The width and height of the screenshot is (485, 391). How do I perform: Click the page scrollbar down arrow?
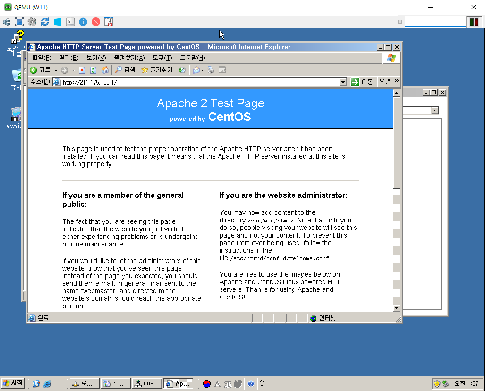[397, 308]
